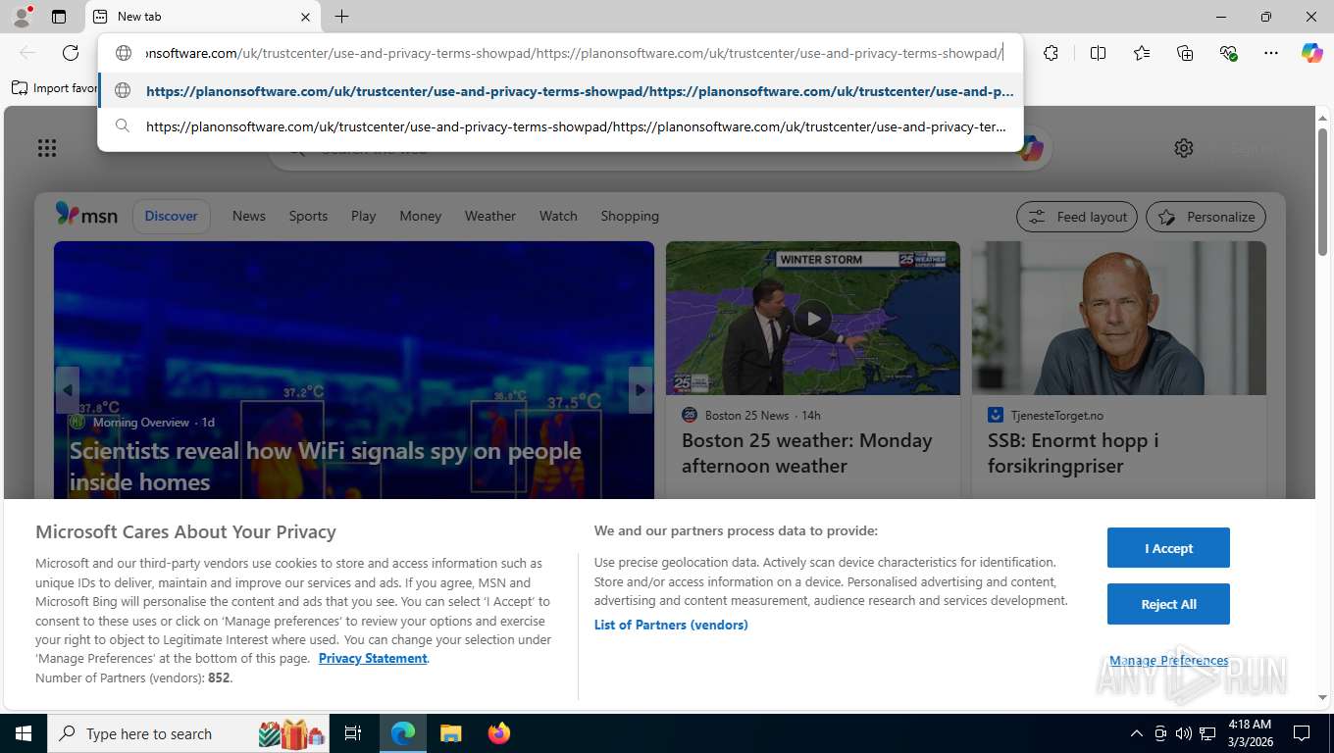
Task: Select the search suggestion for the URL
Action: pos(561,126)
